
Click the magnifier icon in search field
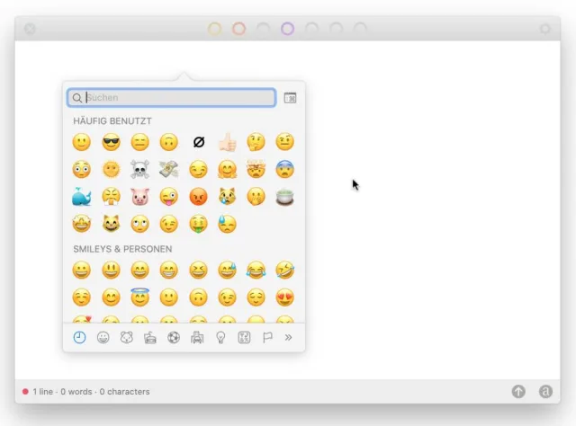click(77, 98)
